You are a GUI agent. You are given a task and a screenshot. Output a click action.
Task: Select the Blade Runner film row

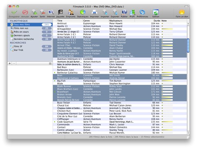pyautogui.click(x=120, y=86)
